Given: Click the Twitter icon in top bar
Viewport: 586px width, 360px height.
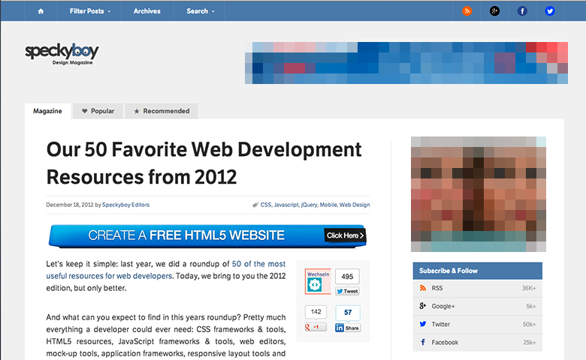Looking at the screenshot, I should pos(550,11).
